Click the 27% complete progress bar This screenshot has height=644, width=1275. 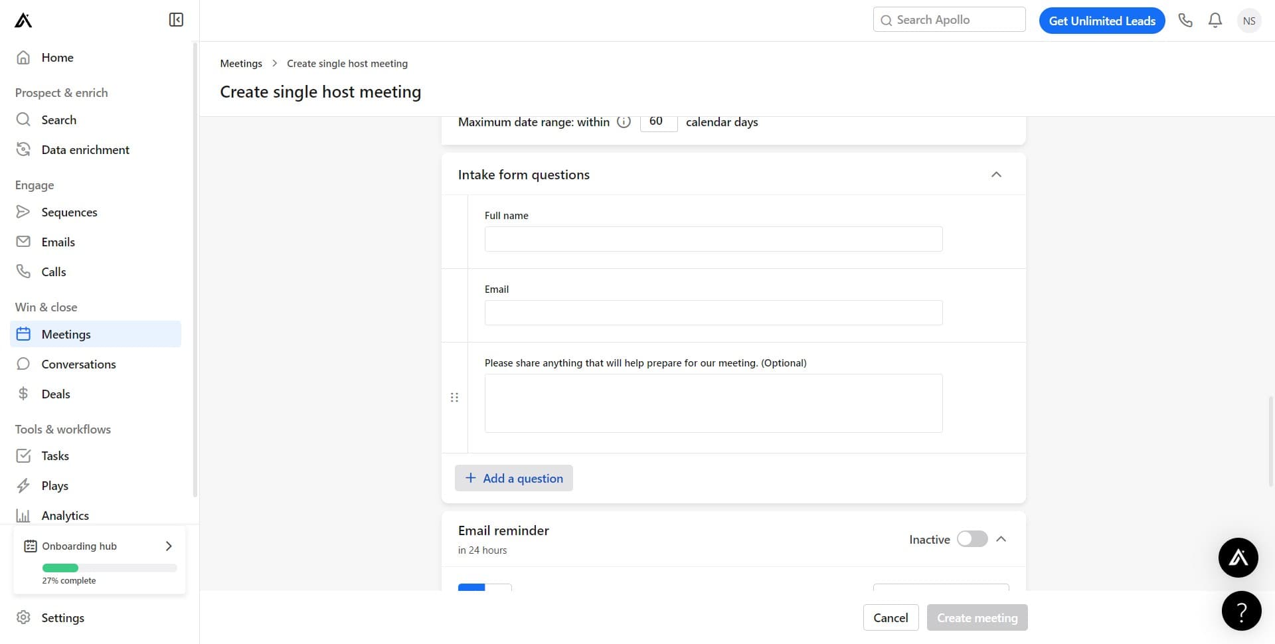tap(109, 568)
